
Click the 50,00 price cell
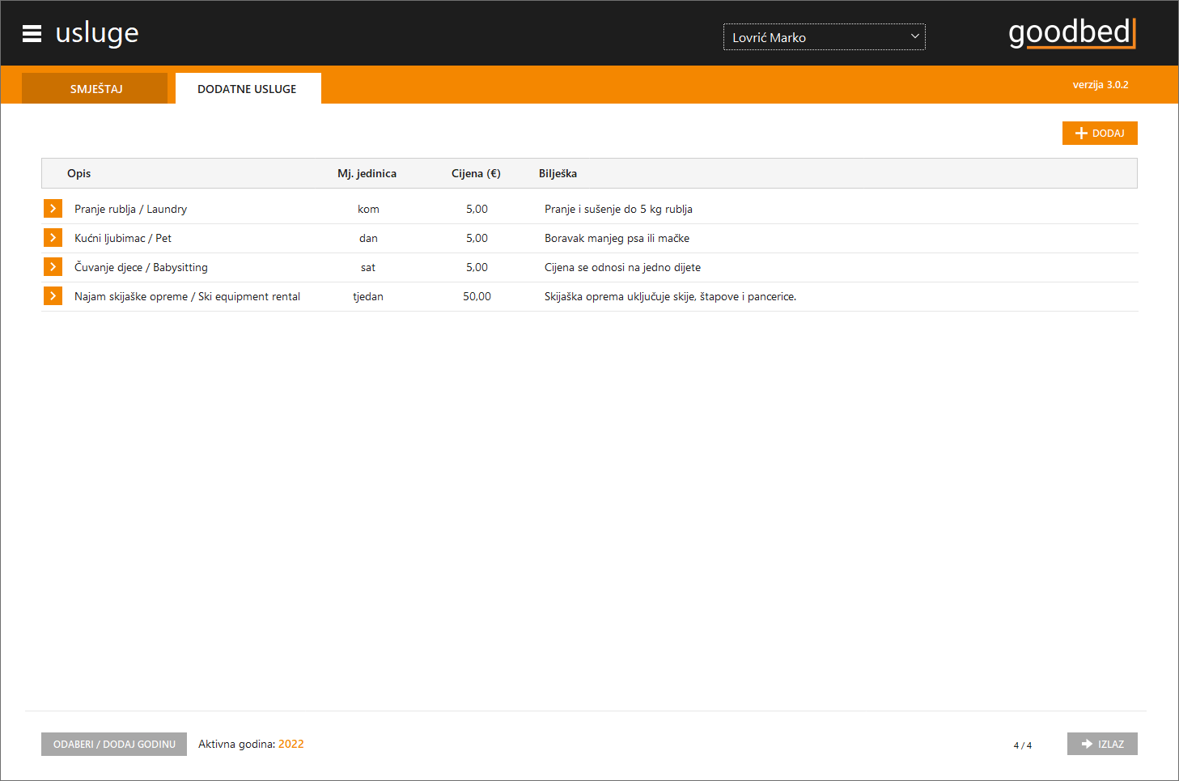tap(477, 296)
